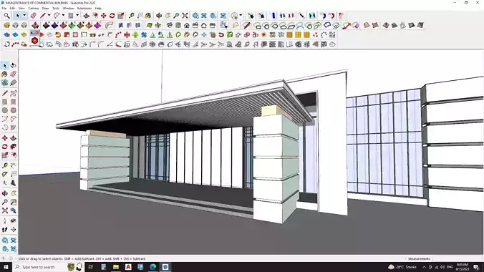This screenshot has width=484, height=272.
Task: Select the Tape Measure in left toolbar
Action: pos(4,166)
